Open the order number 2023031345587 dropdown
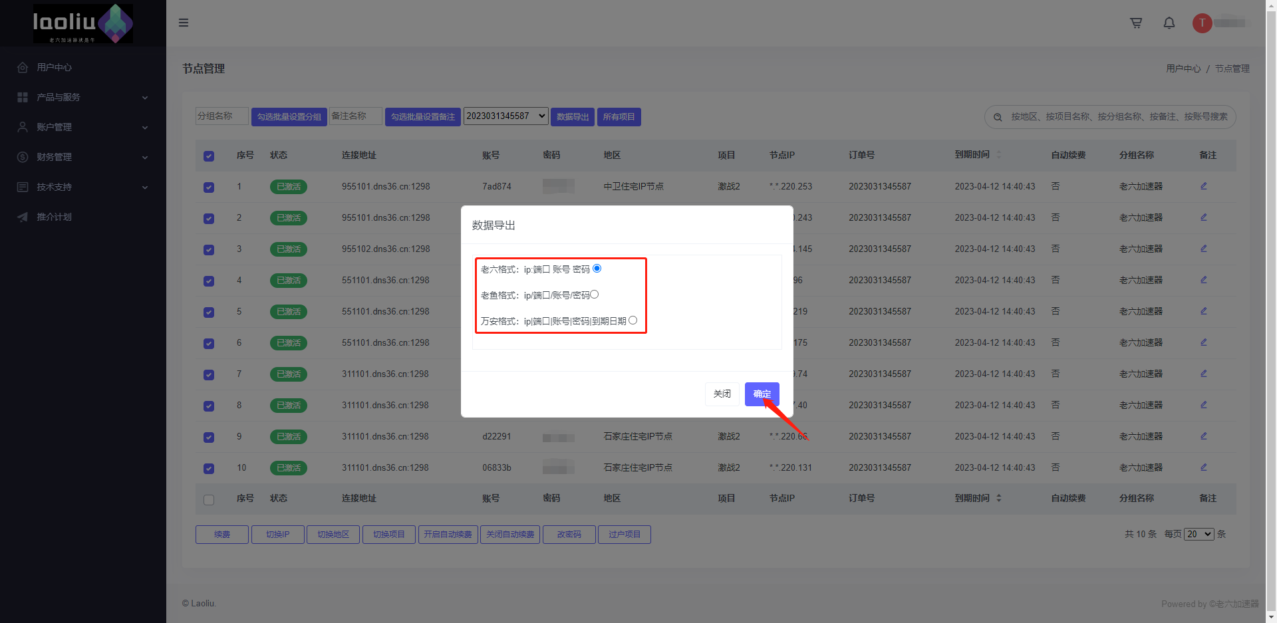 [x=505, y=116]
